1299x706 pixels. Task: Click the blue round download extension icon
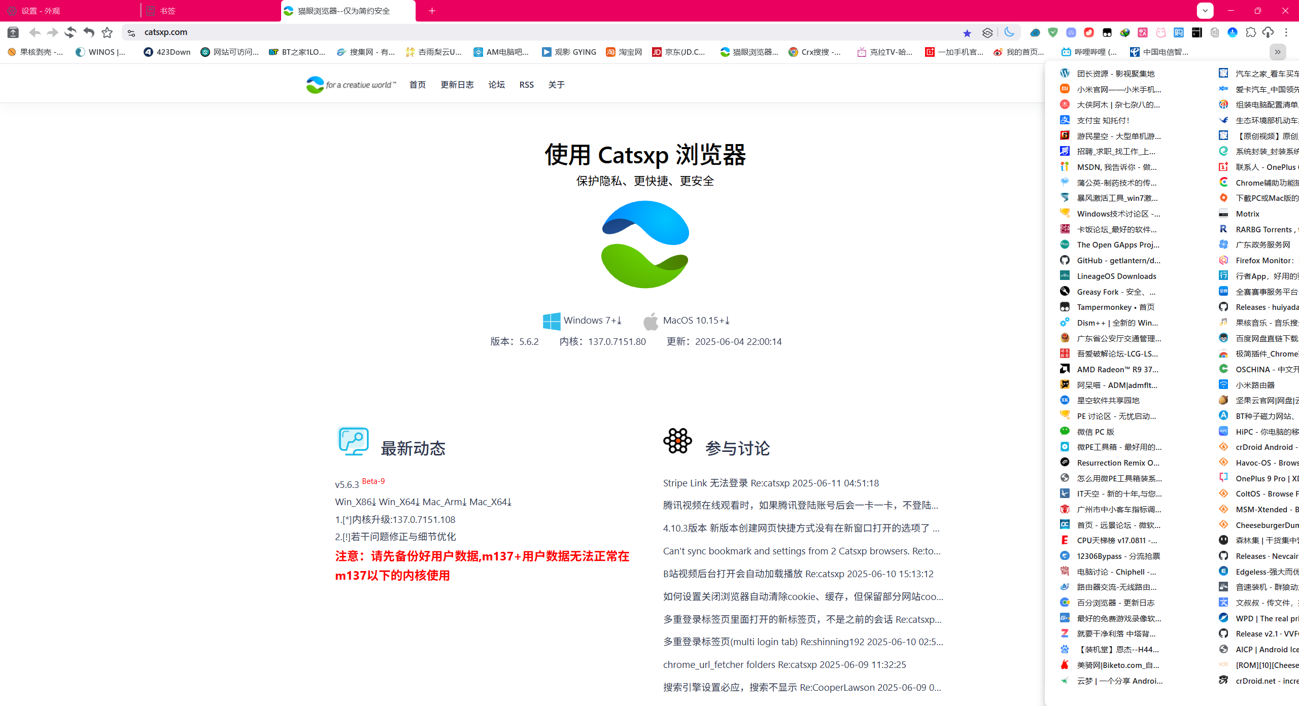(x=1233, y=32)
